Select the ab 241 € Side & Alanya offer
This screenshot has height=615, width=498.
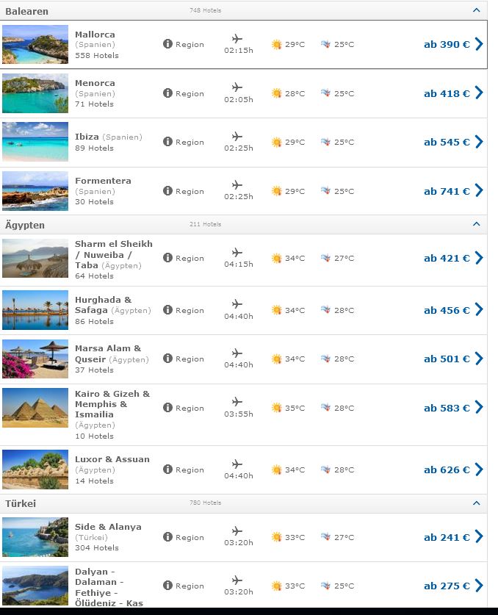(447, 537)
